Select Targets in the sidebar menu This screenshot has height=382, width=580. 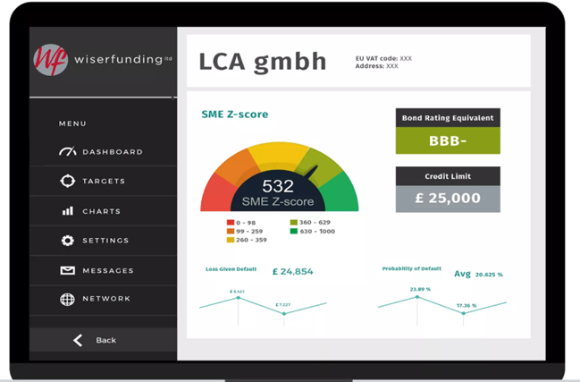point(104,182)
